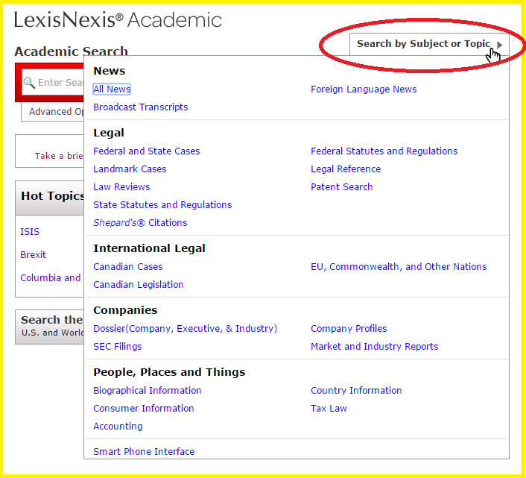Select Foreign Language News
Screen dimensions: 526x478
point(364,89)
